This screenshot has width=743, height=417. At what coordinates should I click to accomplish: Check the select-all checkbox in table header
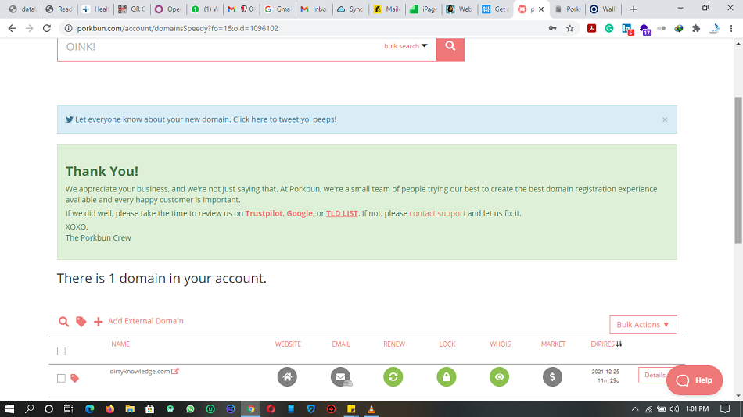tap(61, 351)
